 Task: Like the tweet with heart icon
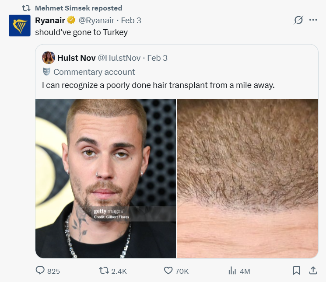[168, 271]
